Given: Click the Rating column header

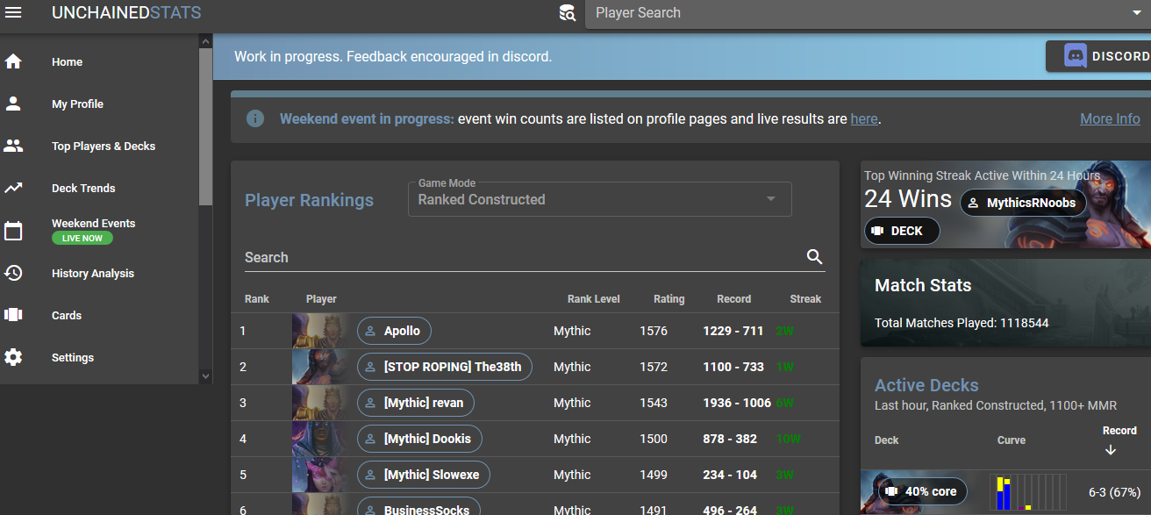Looking at the screenshot, I should click(x=669, y=299).
